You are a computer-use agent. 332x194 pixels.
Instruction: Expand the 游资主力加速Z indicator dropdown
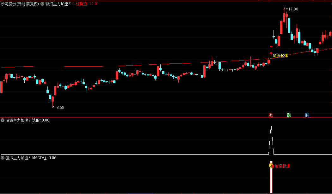coord(42,4)
